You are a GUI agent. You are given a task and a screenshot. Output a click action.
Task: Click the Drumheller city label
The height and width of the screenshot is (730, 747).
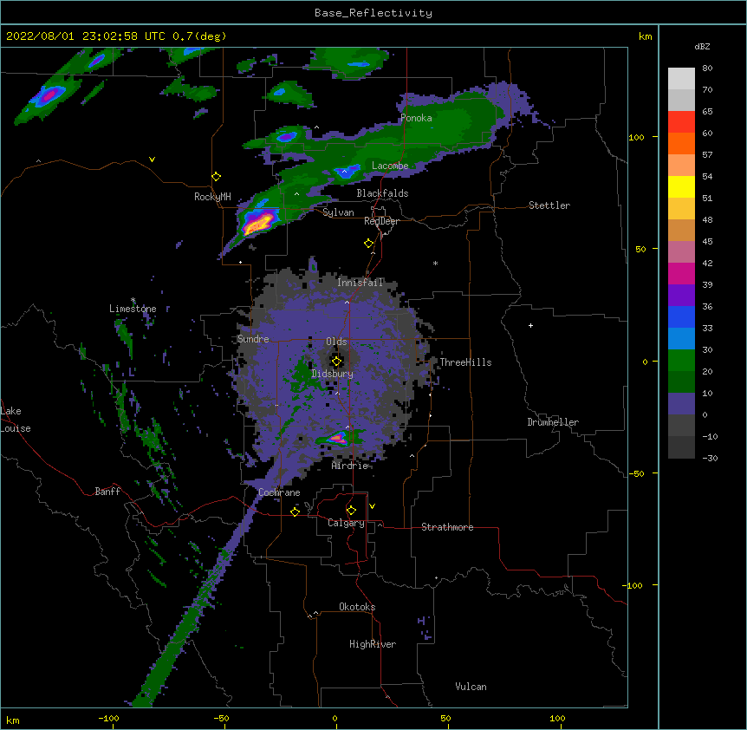[x=553, y=422]
